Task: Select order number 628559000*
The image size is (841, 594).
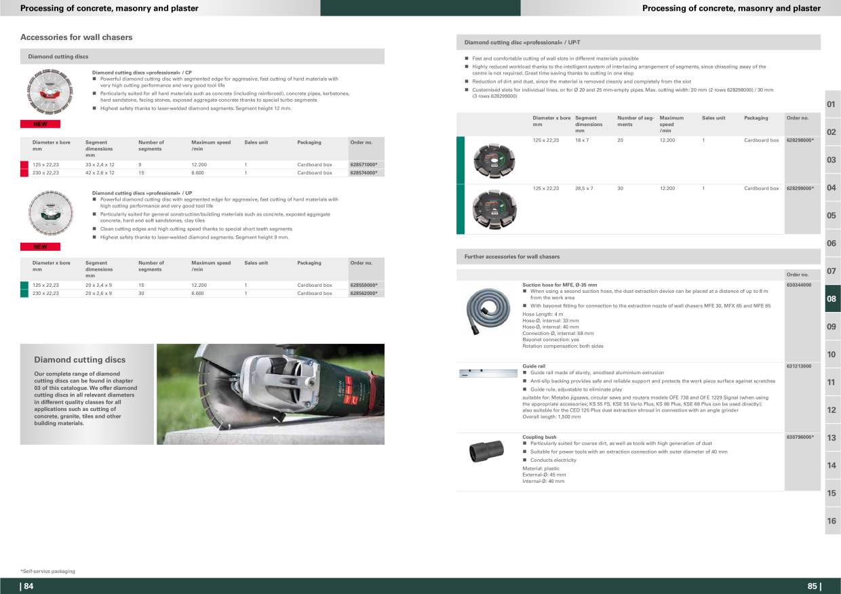Action: (364, 285)
